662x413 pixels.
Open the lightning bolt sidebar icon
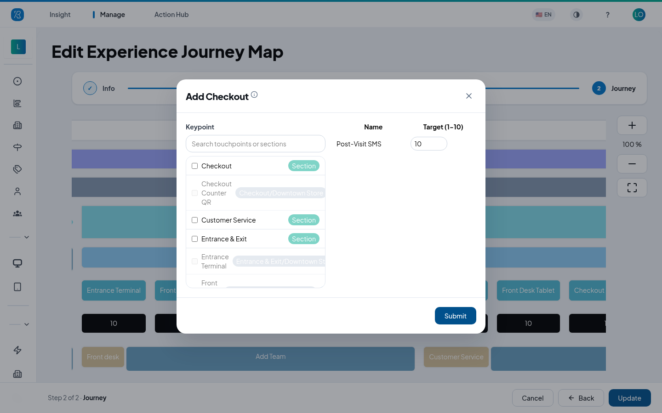pyautogui.click(x=17, y=350)
